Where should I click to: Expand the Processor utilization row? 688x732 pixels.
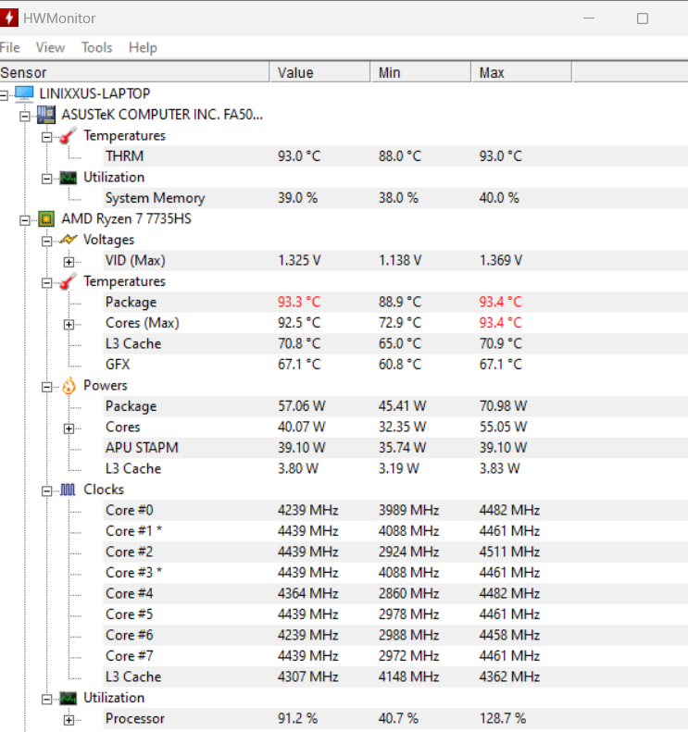(x=69, y=720)
